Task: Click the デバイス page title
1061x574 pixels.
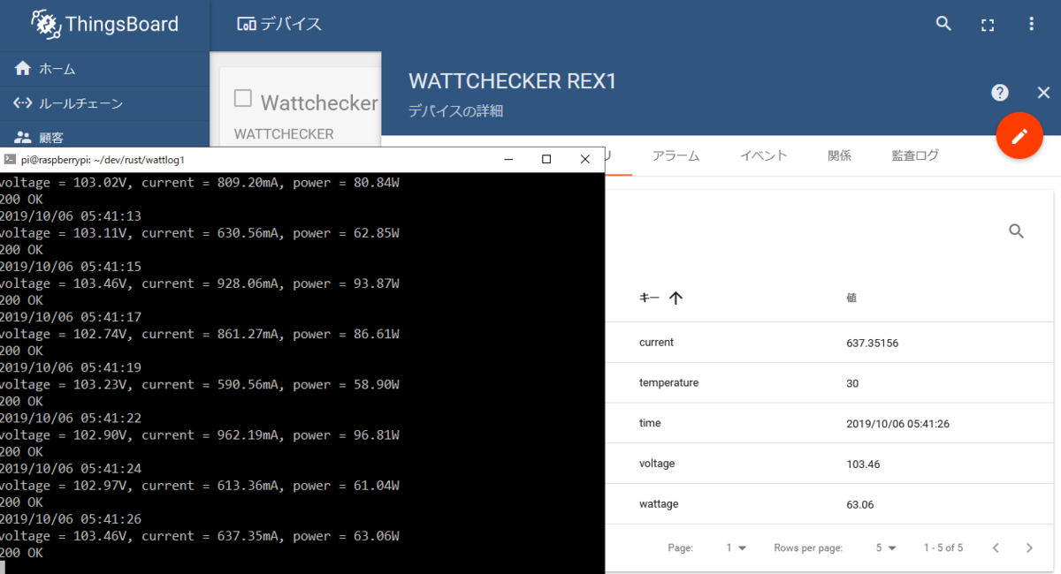Action: (x=291, y=25)
